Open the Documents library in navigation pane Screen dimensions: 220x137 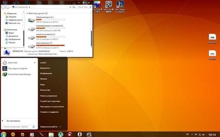(x=12, y=36)
